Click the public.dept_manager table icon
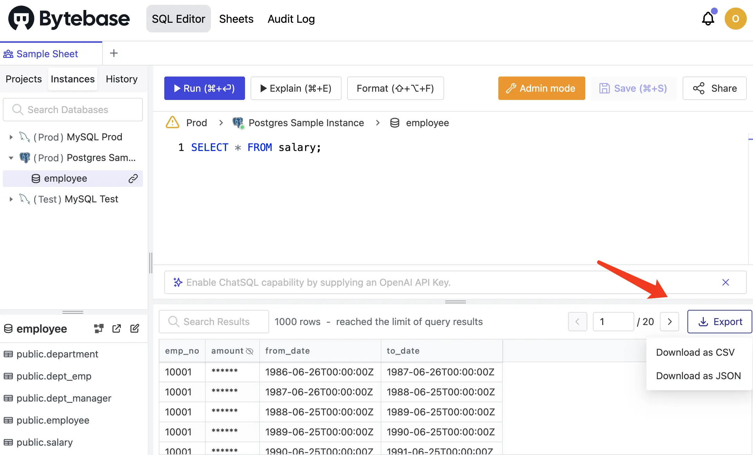Screen dimensions: 753x455 (x=8, y=398)
